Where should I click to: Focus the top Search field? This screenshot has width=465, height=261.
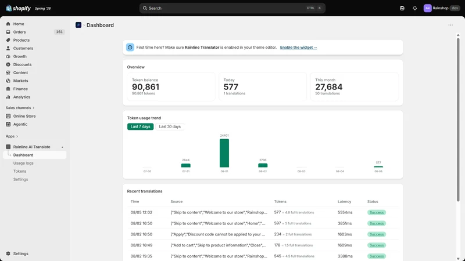[232, 8]
